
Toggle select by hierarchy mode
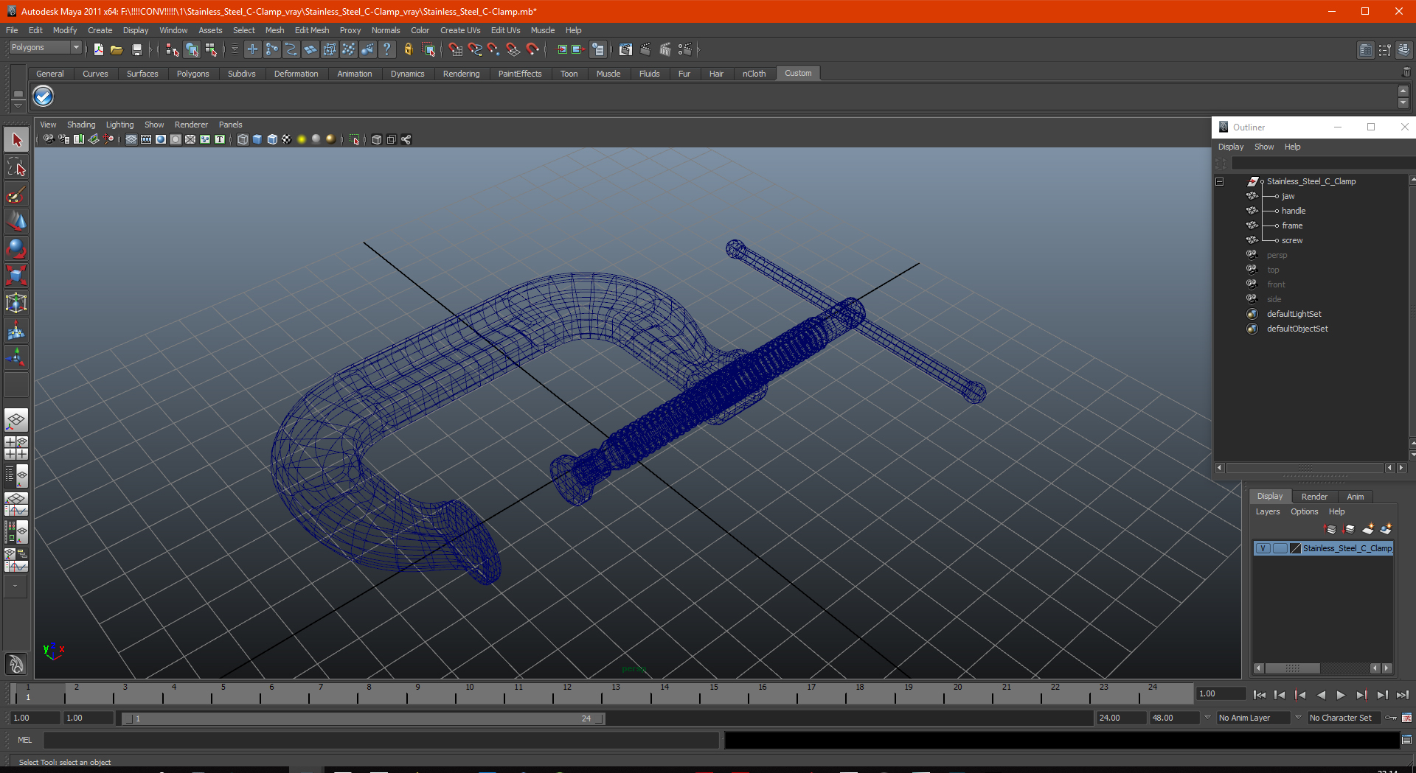tap(173, 49)
